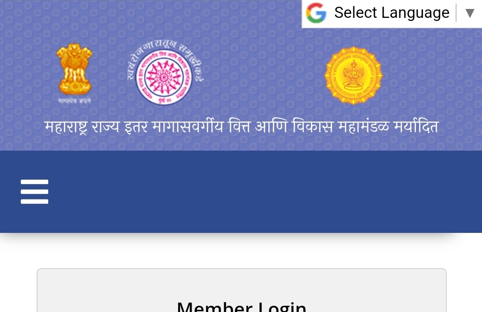Click white space below the navigation bar

(x=241, y=251)
